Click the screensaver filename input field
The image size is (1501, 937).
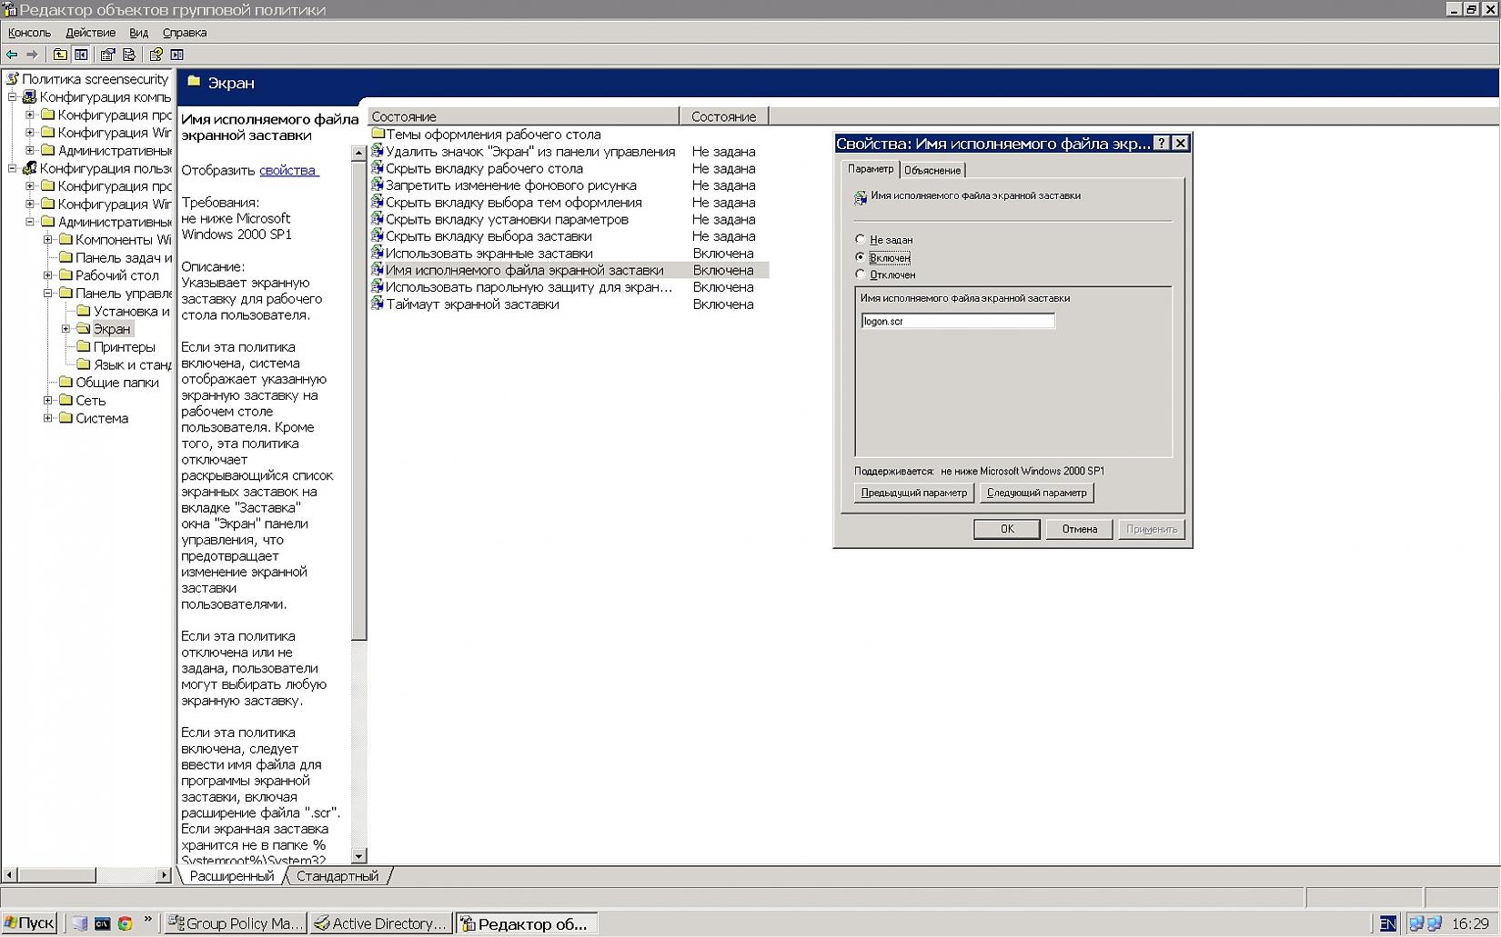click(x=957, y=321)
